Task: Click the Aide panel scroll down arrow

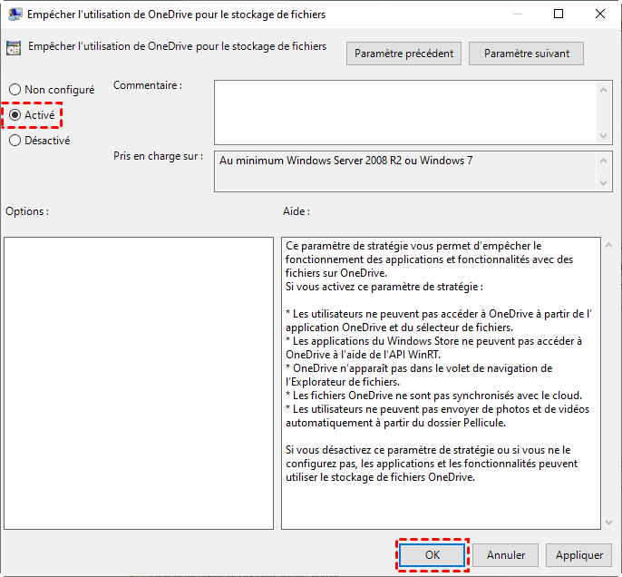Action: point(609,523)
